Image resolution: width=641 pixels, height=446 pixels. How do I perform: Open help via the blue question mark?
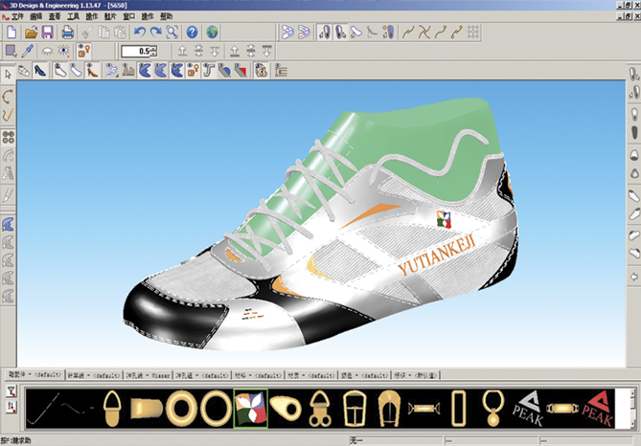tap(193, 32)
